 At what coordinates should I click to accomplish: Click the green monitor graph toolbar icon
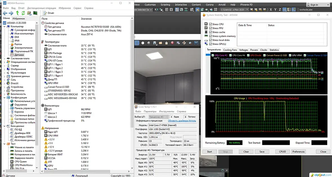point(35,13)
